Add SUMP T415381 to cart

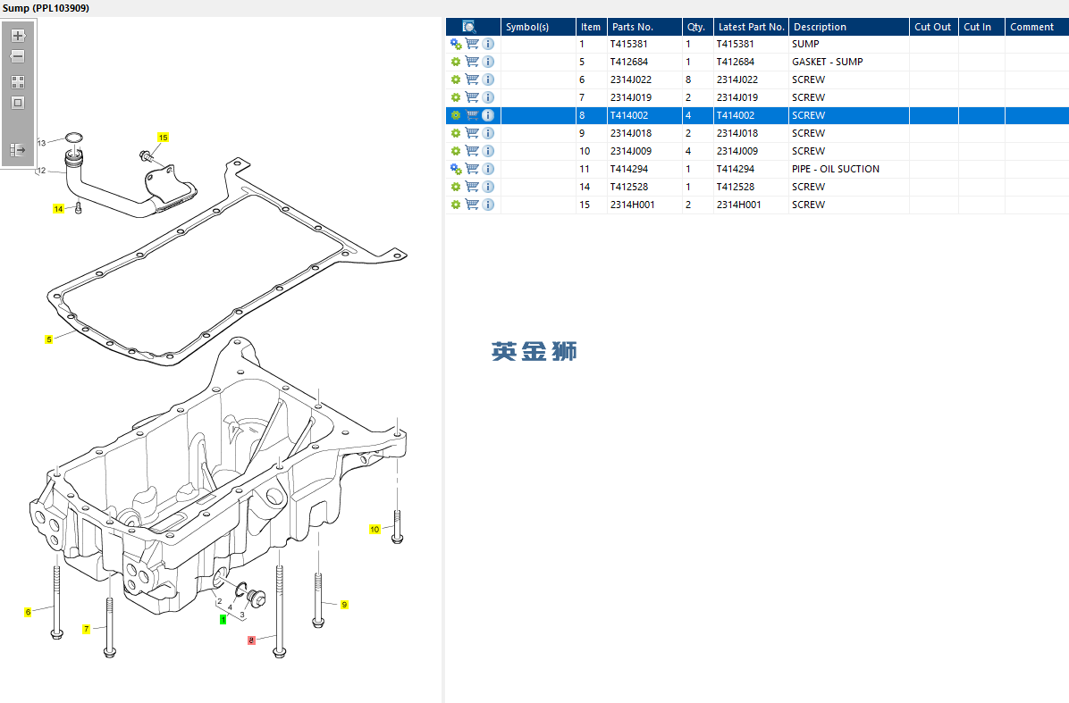[472, 44]
